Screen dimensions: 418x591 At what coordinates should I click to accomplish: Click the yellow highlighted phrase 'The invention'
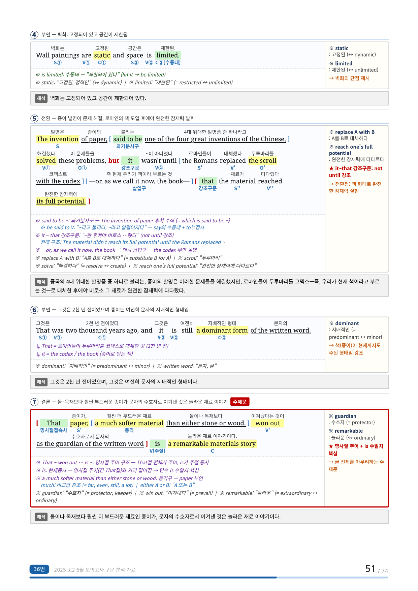(x=58, y=139)
